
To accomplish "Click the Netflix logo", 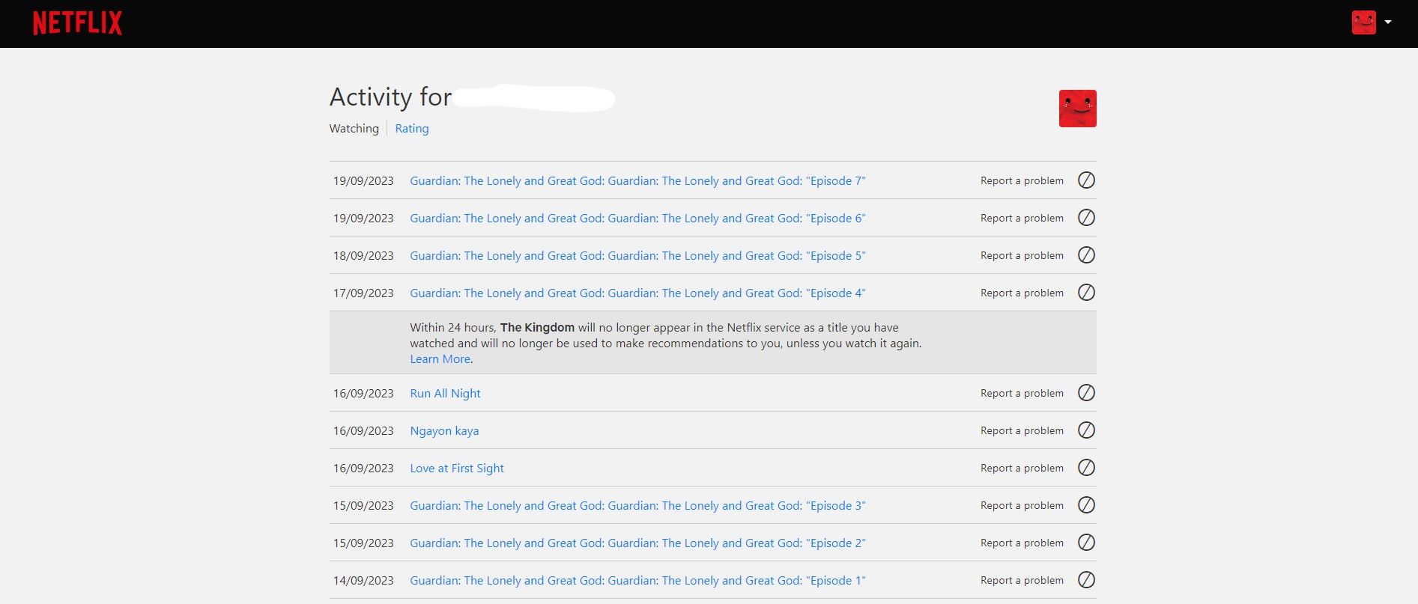I will pos(77,23).
